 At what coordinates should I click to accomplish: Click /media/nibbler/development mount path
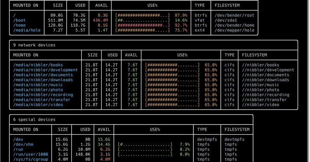click(45, 70)
